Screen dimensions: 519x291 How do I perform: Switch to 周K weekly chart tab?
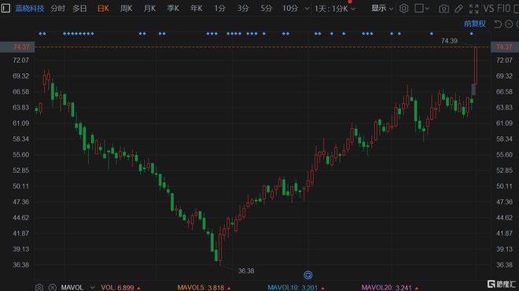point(126,9)
